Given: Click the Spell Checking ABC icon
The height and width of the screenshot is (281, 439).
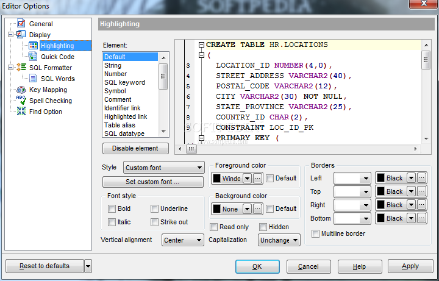Looking at the screenshot, I should (x=21, y=100).
